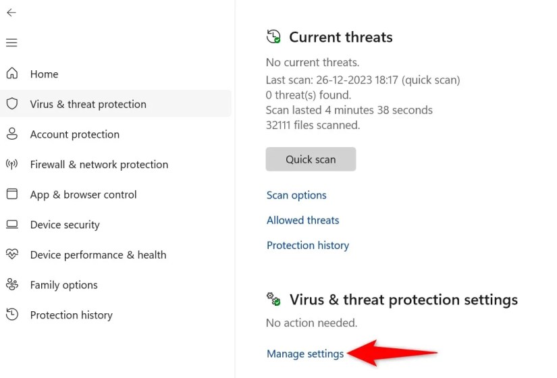Screen dimensions: 557x378
Task: Open Protection history link under Current threats
Action: coord(308,246)
